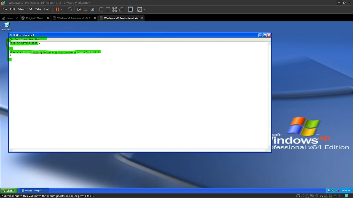Maximize the Notepad window

click(x=264, y=35)
